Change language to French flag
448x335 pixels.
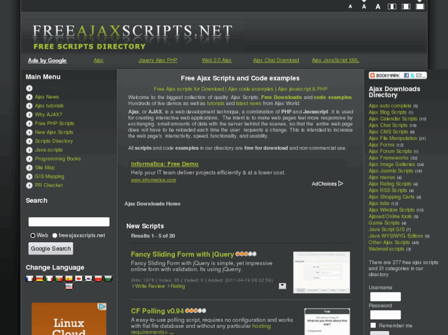tap(30, 278)
